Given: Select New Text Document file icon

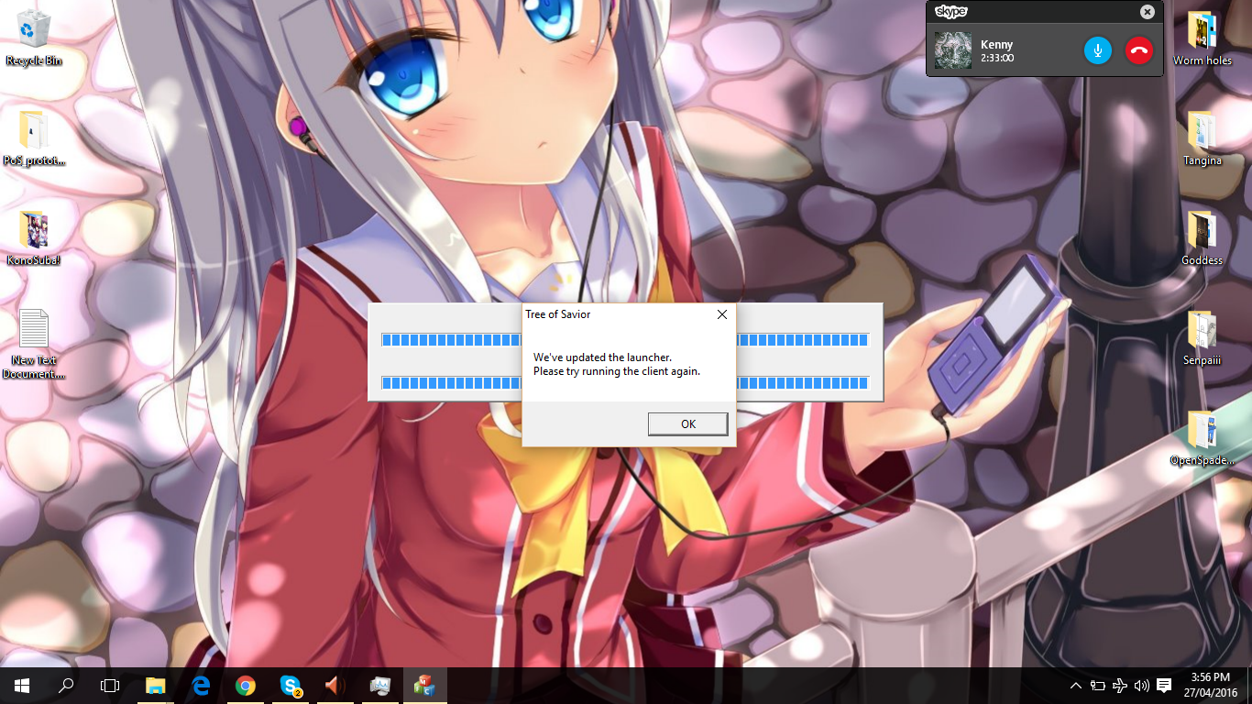Looking at the screenshot, I should pyautogui.click(x=34, y=344).
